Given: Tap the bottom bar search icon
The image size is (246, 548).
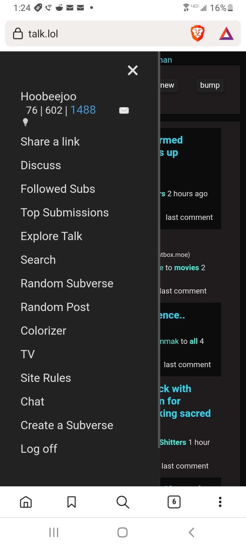Looking at the screenshot, I should point(123,502).
